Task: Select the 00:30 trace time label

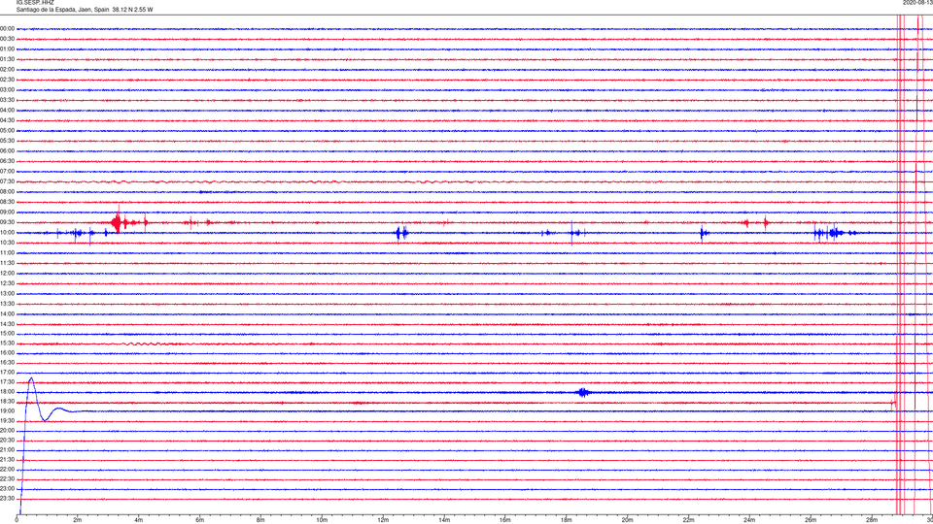Action: [7, 39]
